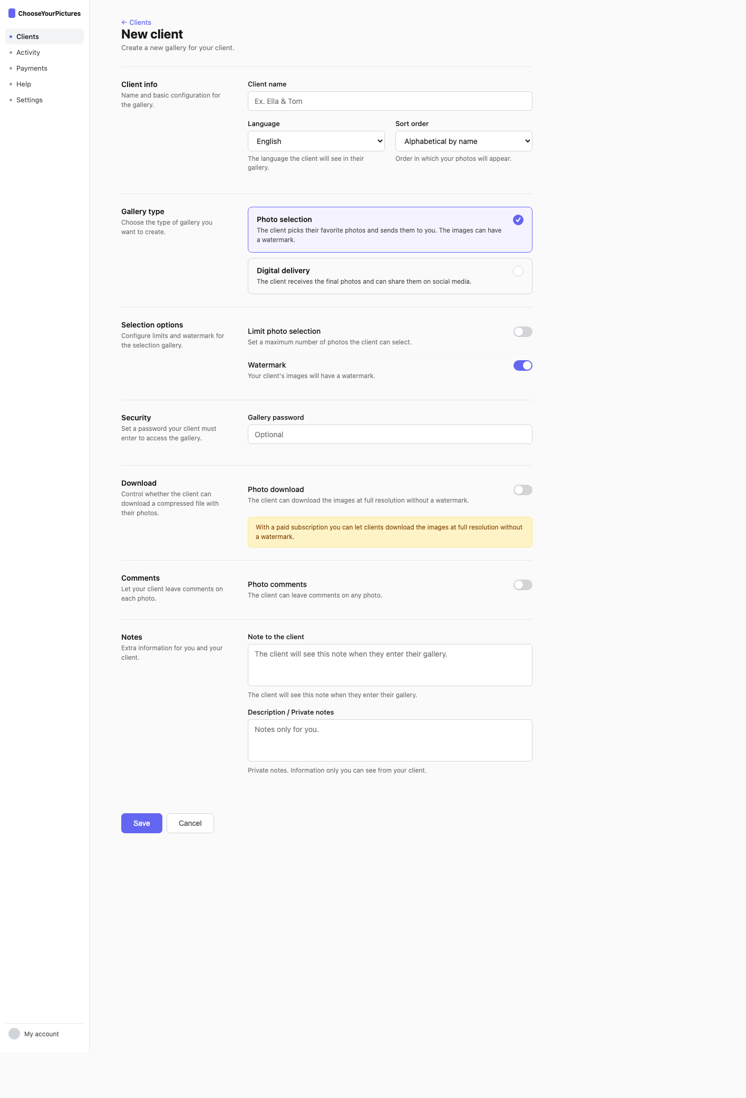
Task: Open Clients in the sidebar
Action: [x=44, y=36]
